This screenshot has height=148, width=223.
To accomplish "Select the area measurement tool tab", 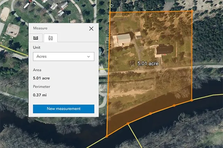I will (x=51, y=38).
